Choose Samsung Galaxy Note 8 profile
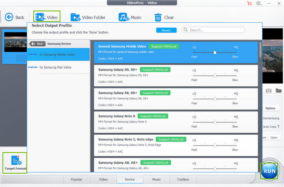Viewport: 284px width, 187px height. [176, 122]
